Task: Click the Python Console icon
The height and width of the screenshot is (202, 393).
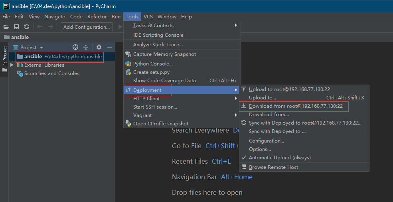Action: click(x=128, y=64)
